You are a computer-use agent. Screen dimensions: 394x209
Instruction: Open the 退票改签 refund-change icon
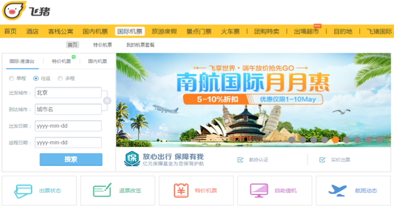click(102, 190)
